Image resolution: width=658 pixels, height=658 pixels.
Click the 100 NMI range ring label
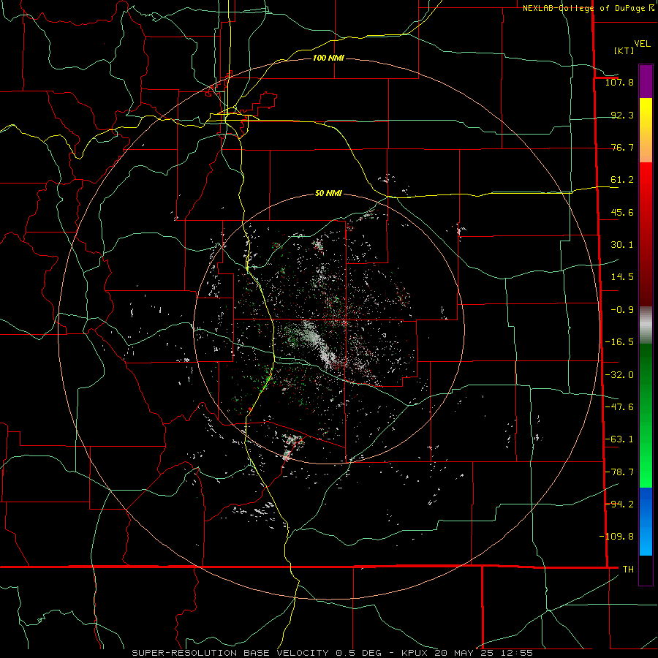coord(328,58)
